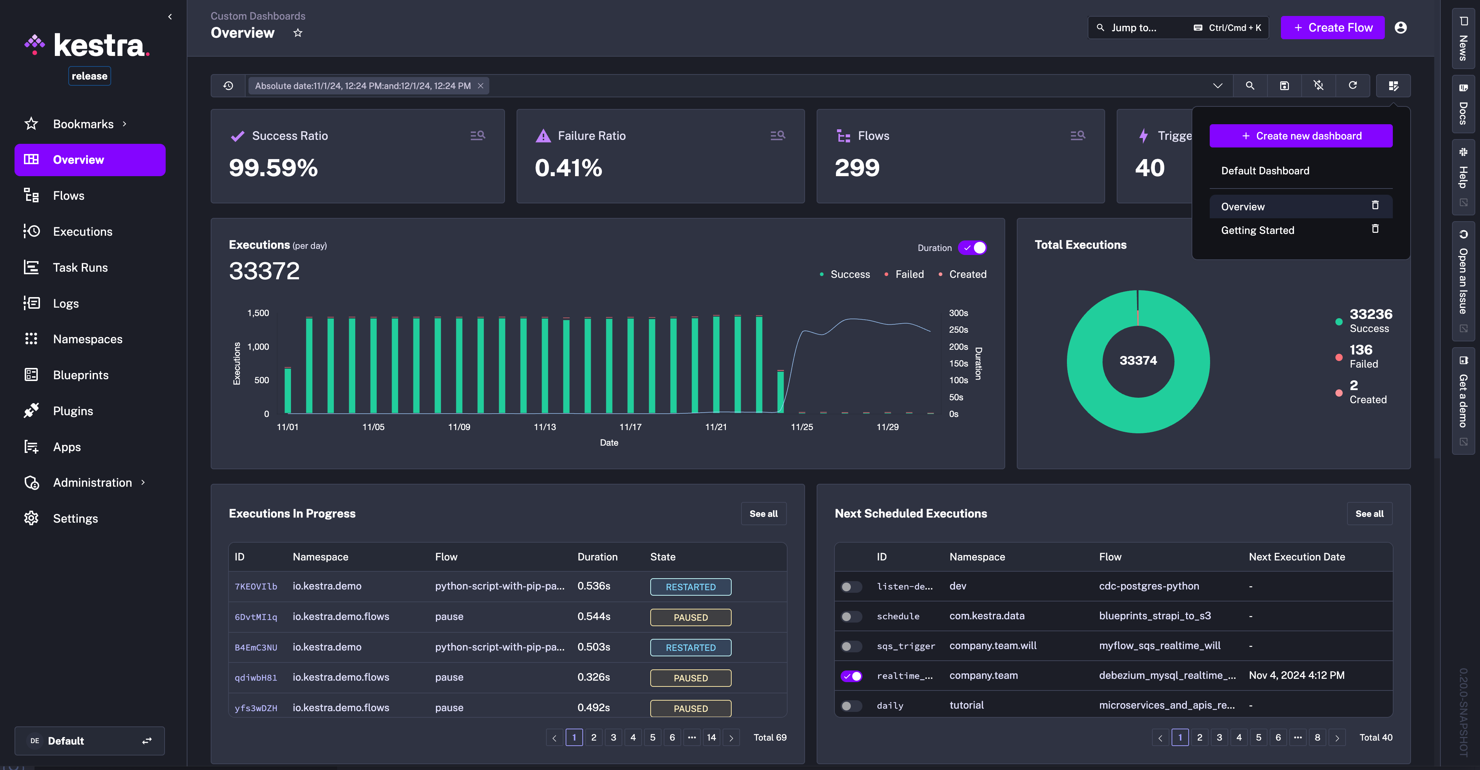Collapse the left sidebar with the arrow
Image resolution: width=1480 pixels, height=770 pixels.
(170, 17)
